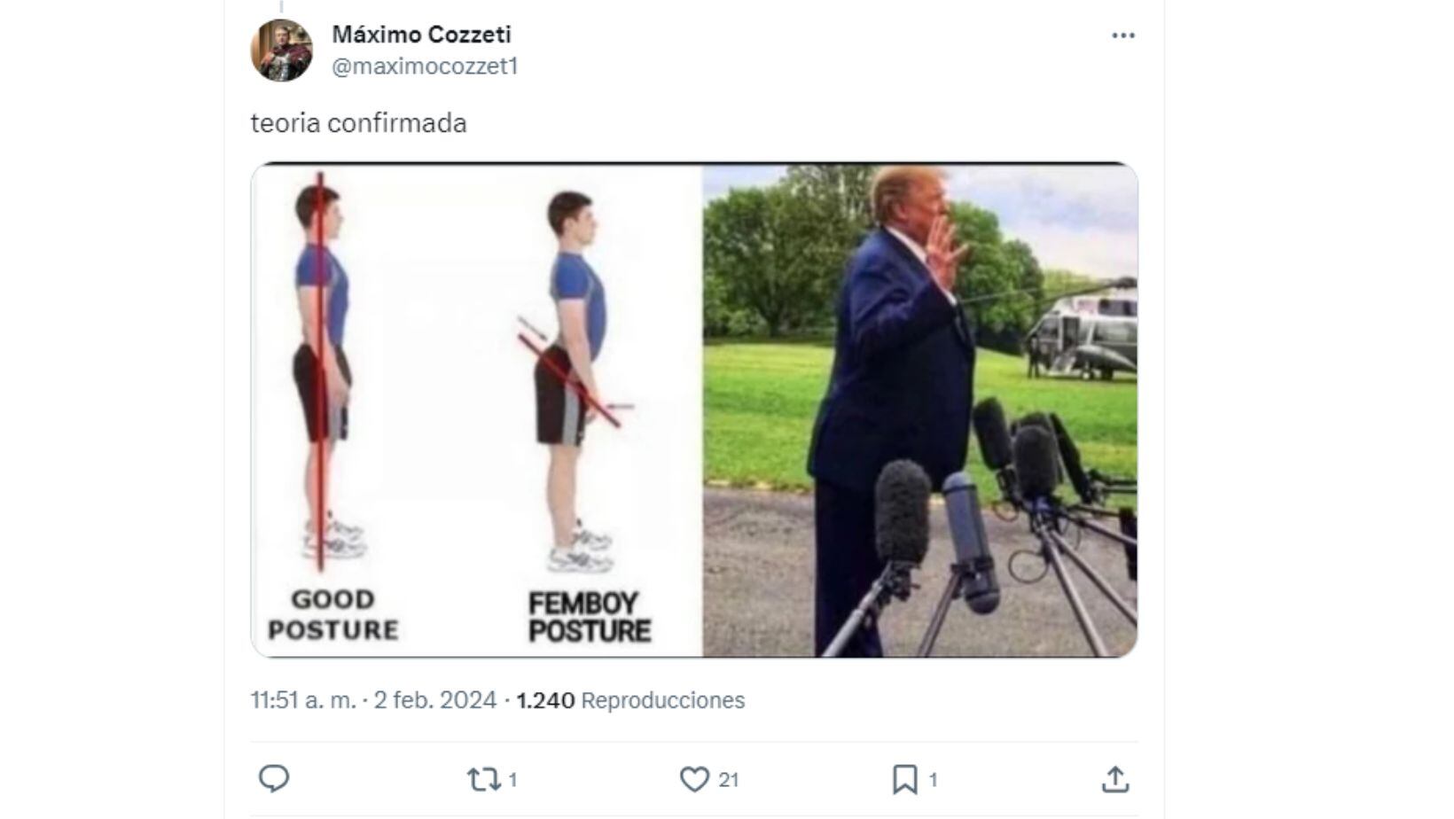Like the tweet with the heart icon
The image size is (1454, 819).
693,779
